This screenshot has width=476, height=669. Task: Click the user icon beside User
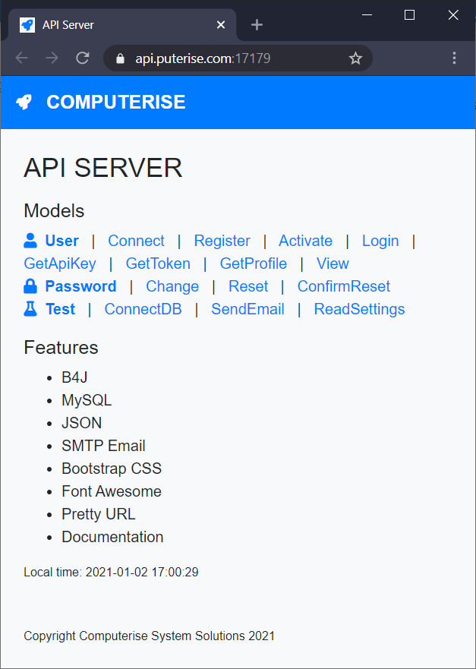point(30,241)
